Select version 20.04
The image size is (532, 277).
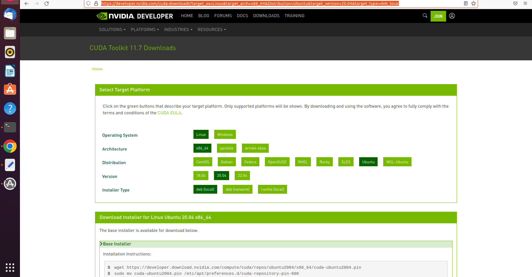[x=222, y=176]
